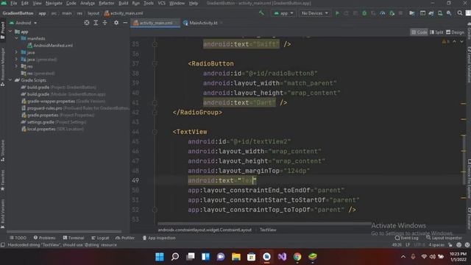Screen dimensions: 471x265
Task: Click the Stop square icon in toolbar
Action: coord(400,13)
